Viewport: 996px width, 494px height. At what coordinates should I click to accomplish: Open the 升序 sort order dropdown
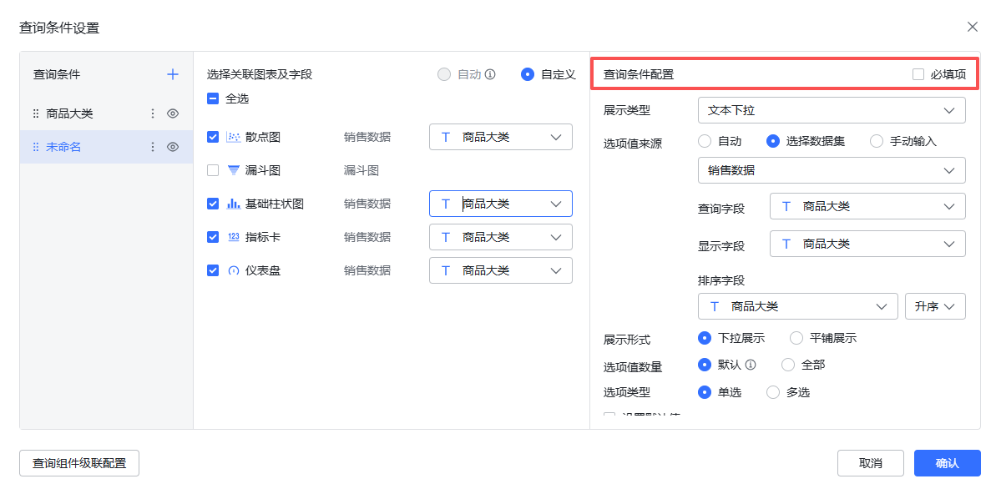point(935,306)
